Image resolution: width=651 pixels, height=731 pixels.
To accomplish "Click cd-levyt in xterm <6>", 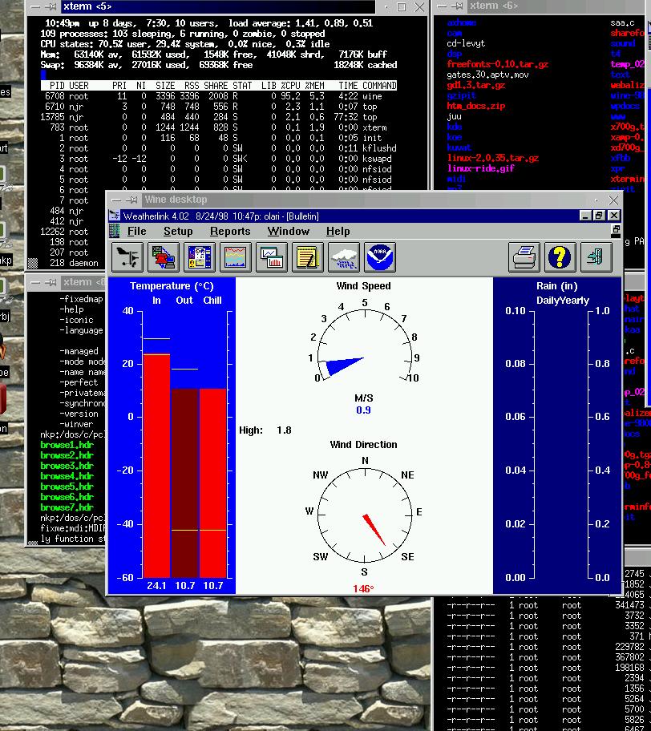I will [x=466, y=43].
